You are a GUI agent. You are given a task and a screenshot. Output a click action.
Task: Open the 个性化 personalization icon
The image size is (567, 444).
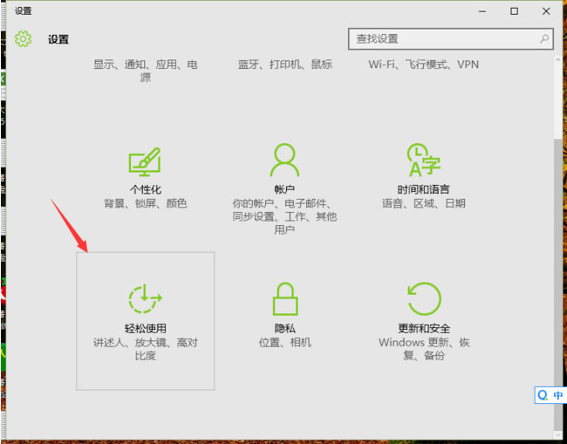[x=145, y=161]
